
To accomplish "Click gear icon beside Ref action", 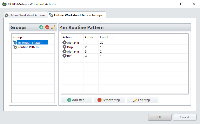I will (x=64, y=56).
